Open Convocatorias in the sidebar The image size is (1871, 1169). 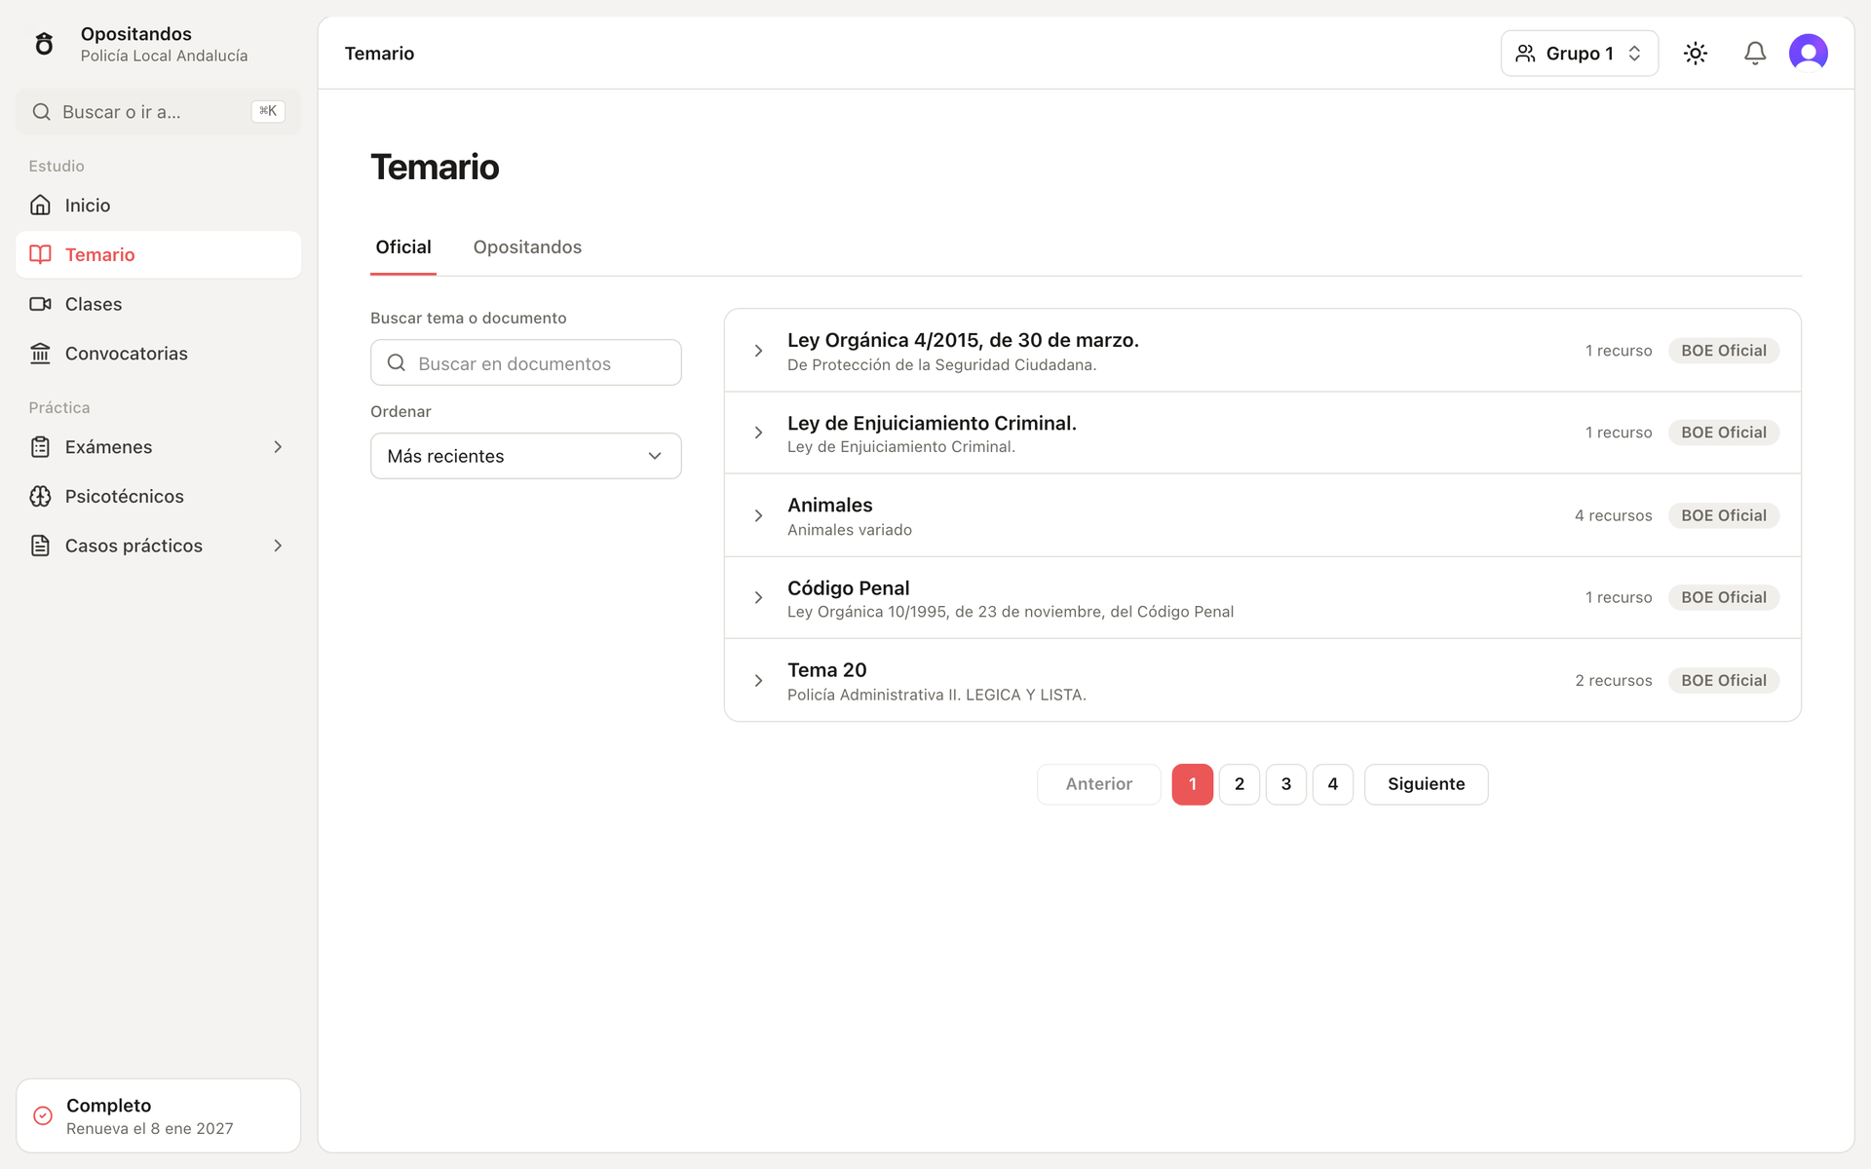click(158, 354)
